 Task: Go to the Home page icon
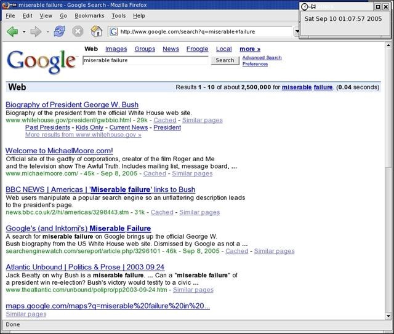(96, 31)
